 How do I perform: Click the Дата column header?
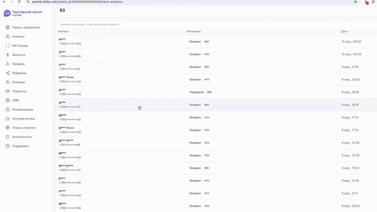click(344, 31)
